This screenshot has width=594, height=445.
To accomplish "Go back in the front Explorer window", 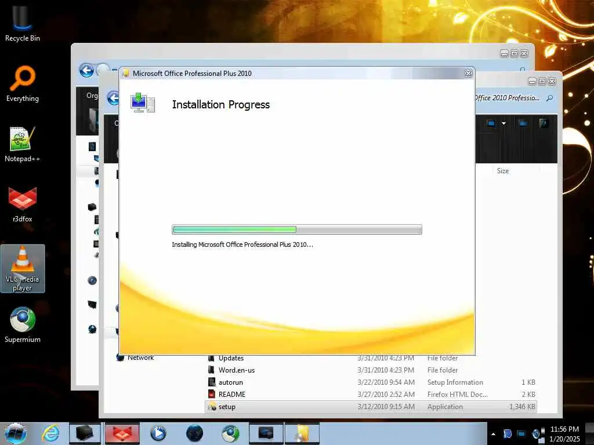I will tap(113, 98).
